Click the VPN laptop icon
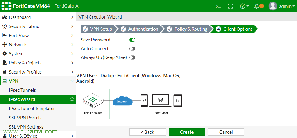 (x=5, y=81)
